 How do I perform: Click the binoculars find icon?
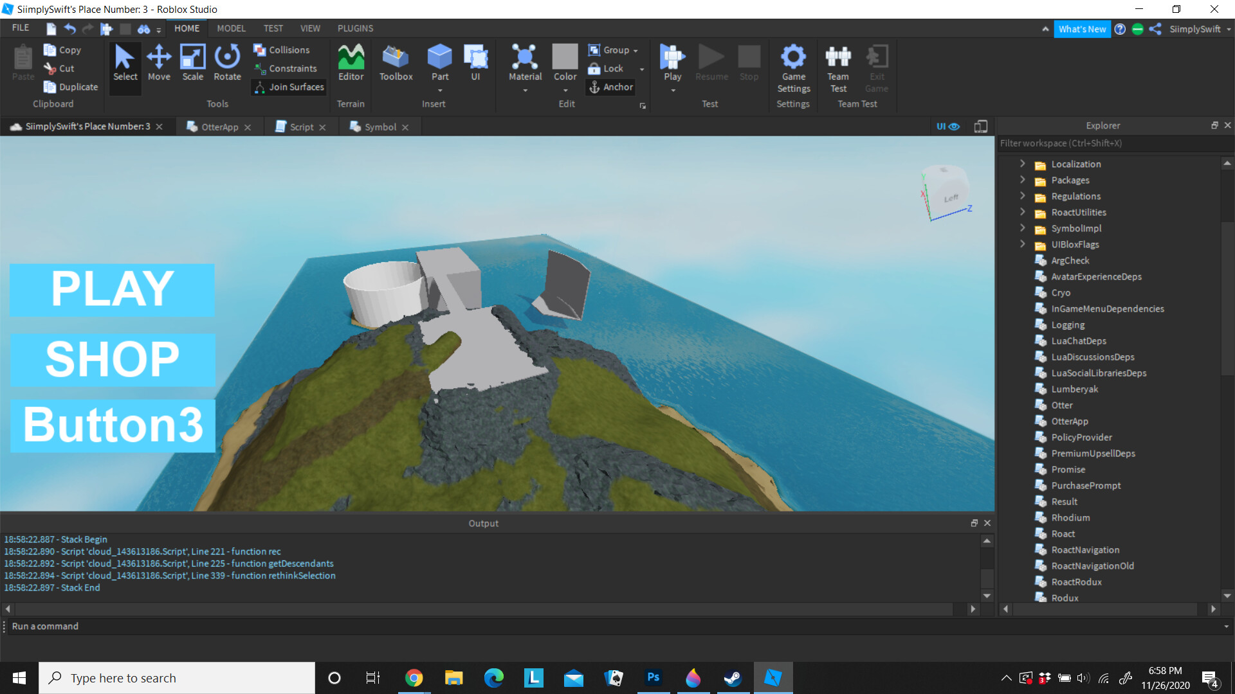tap(143, 29)
